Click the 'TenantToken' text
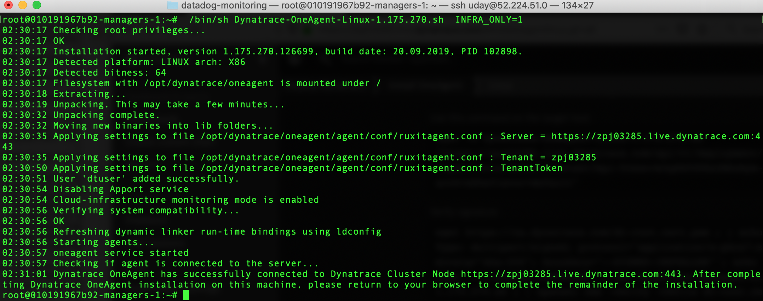The image size is (763, 301). point(531,168)
